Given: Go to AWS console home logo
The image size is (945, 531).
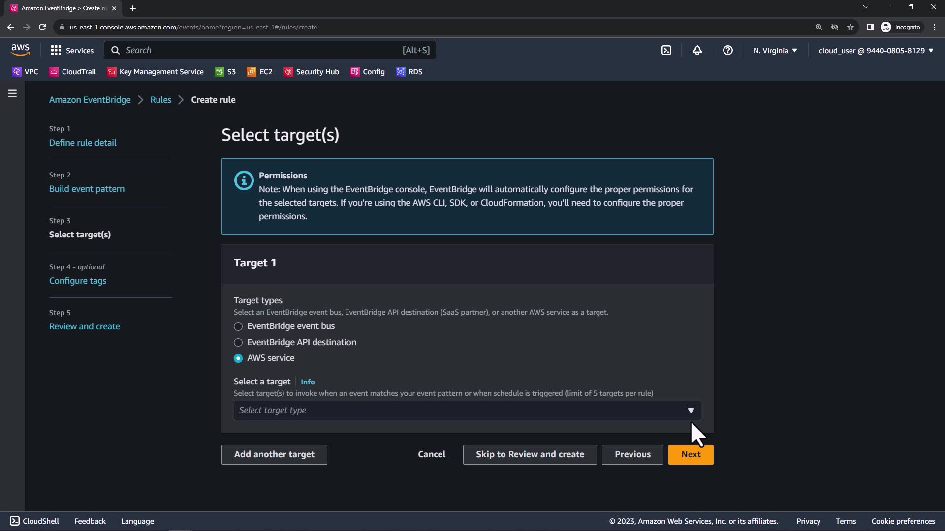Looking at the screenshot, I should (20, 50).
